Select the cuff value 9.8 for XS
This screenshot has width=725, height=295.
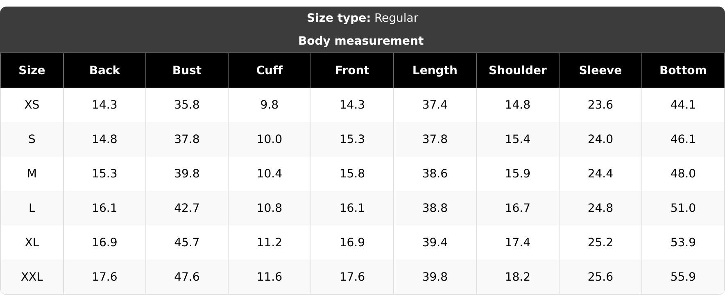(270, 105)
